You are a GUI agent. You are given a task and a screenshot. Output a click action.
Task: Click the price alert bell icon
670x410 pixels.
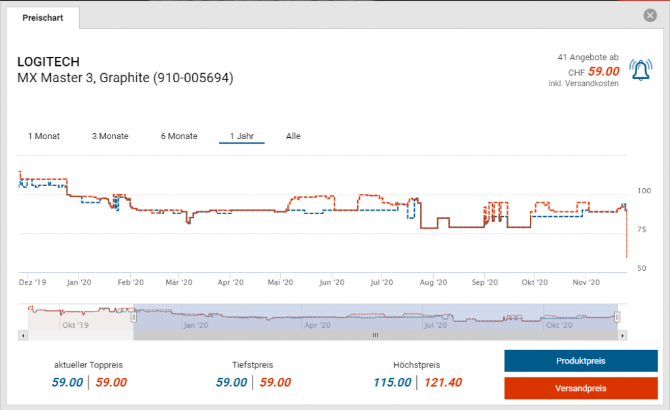pos(641,70)
